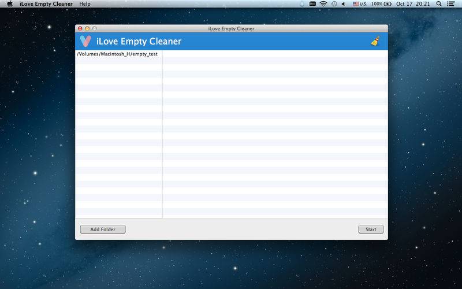462x289 pixels.
Task: Minimize window with yellow button
Action: [x=87, y=28]
